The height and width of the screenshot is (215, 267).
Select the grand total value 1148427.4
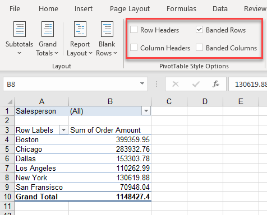point(110,197)
